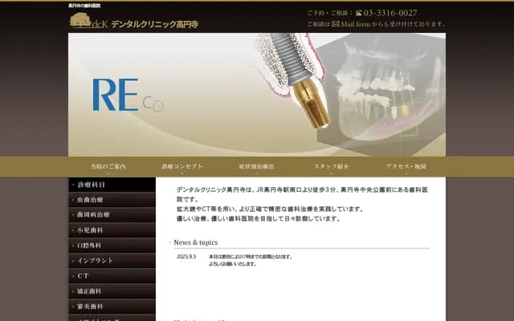The height and width of the screenshot is (321, 514).
Task: Click the arrow bullet beside 小児歯科
Action: (73, 230)
